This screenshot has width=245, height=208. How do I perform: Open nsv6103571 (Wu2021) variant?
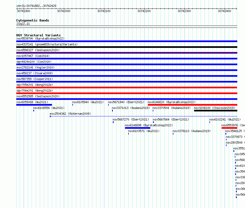coord(144,131)
